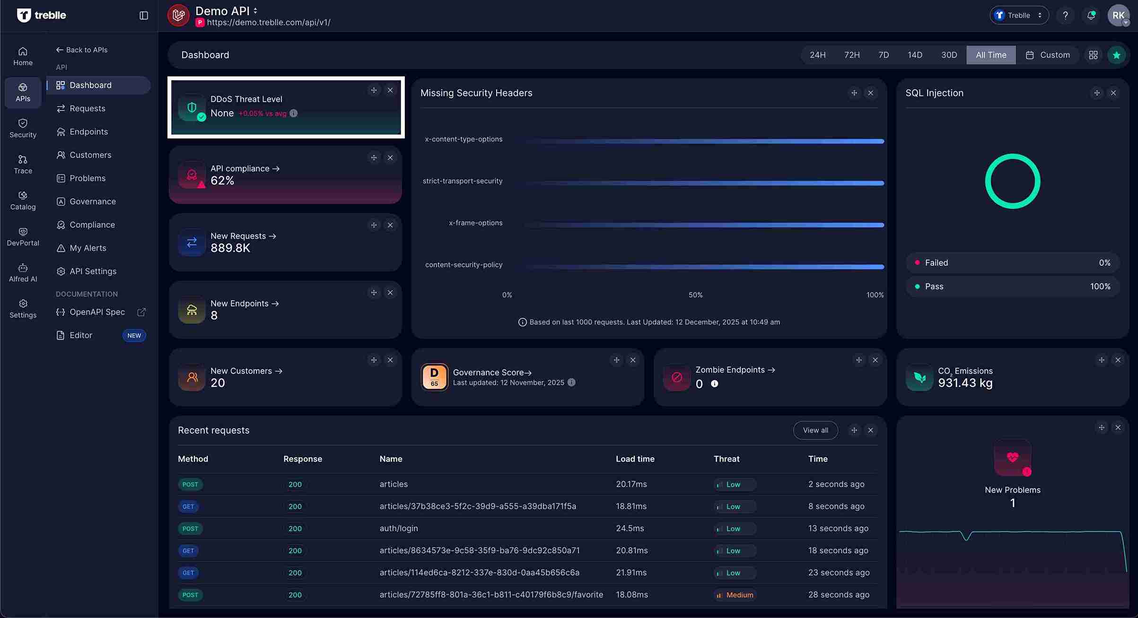1138x618 pixels.
Task: Star this dashboard as favorite
Action: (1117, 54)
